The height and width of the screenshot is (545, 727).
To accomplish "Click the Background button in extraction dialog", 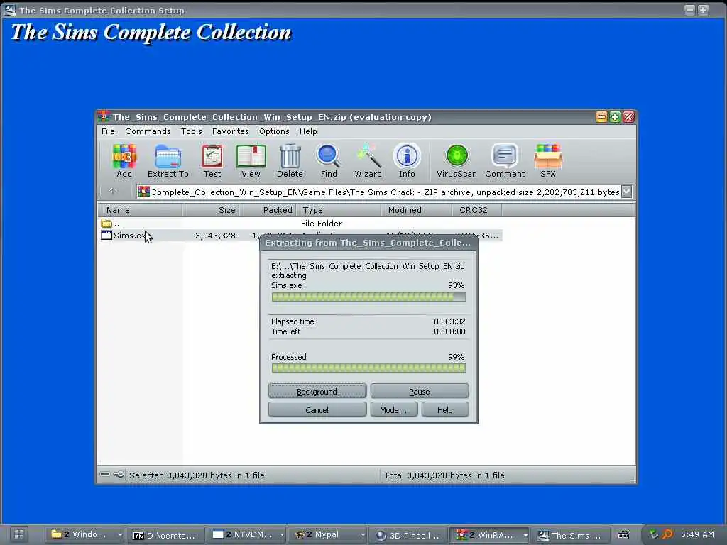I will tap(317, 391).
